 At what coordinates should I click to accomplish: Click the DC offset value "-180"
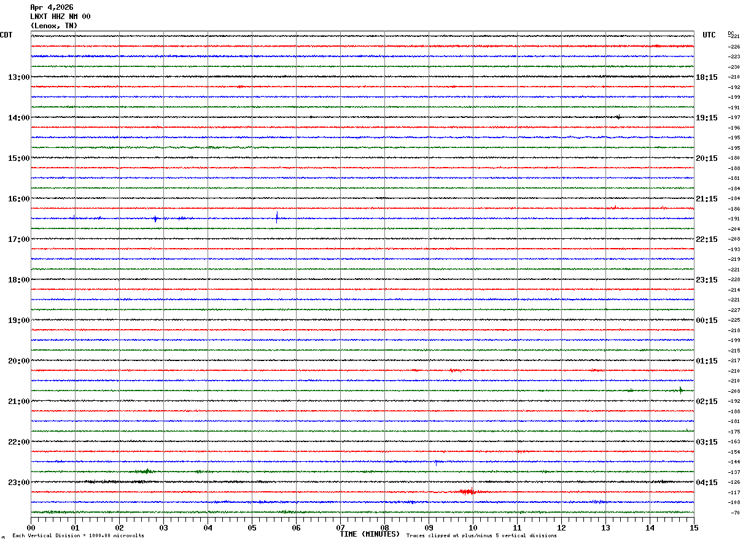pos(734,158)
